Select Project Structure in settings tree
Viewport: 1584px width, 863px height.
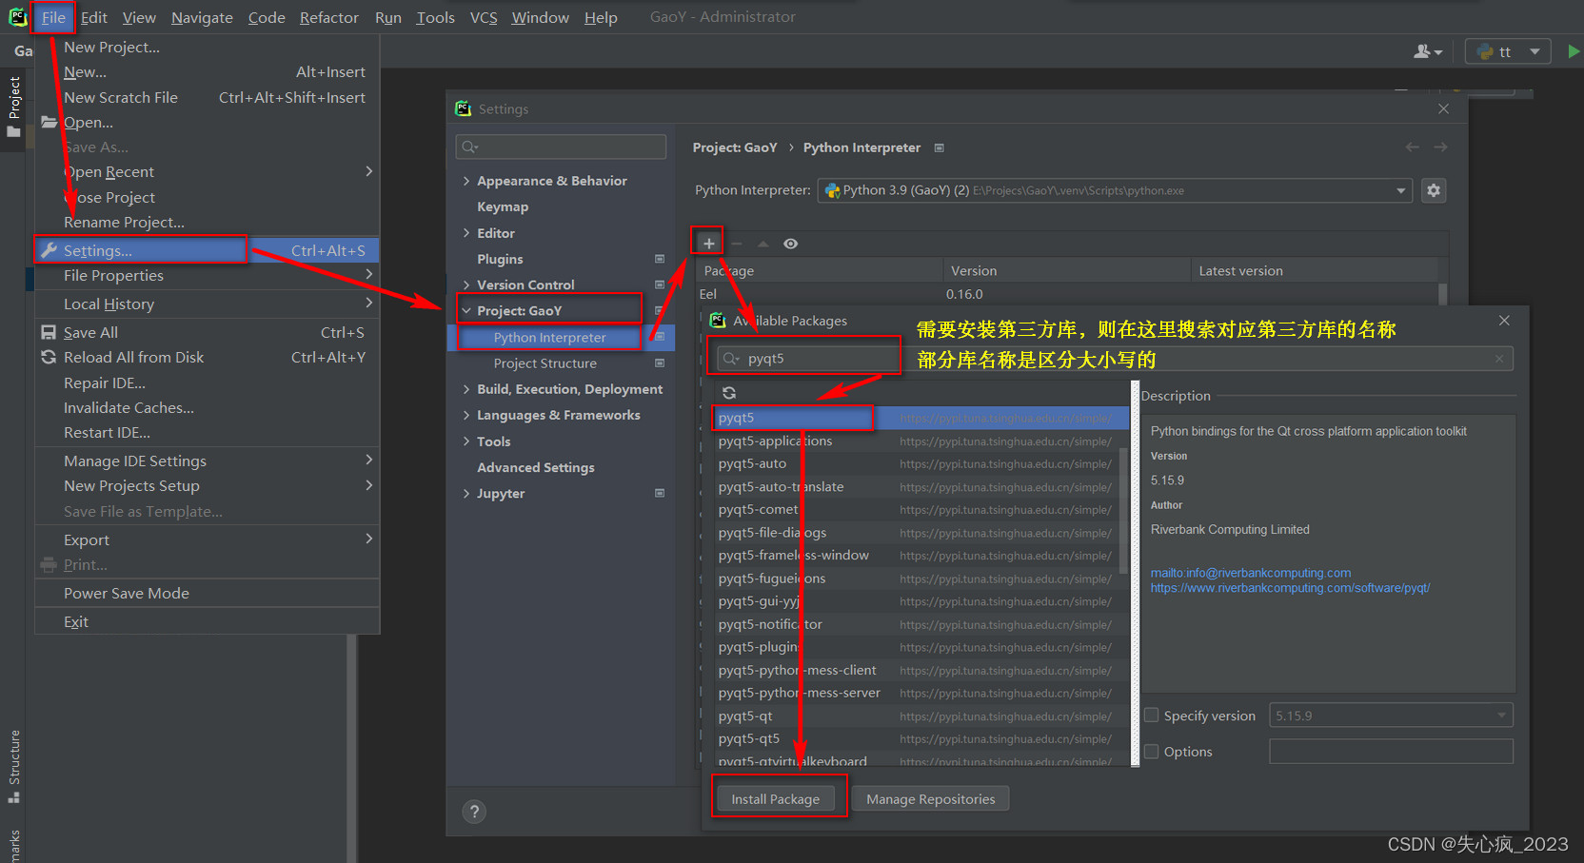click(x=561, y=363)
